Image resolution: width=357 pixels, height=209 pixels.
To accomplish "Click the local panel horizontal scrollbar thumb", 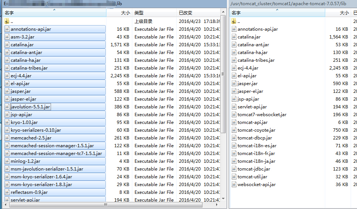I will tap(106, 205).
